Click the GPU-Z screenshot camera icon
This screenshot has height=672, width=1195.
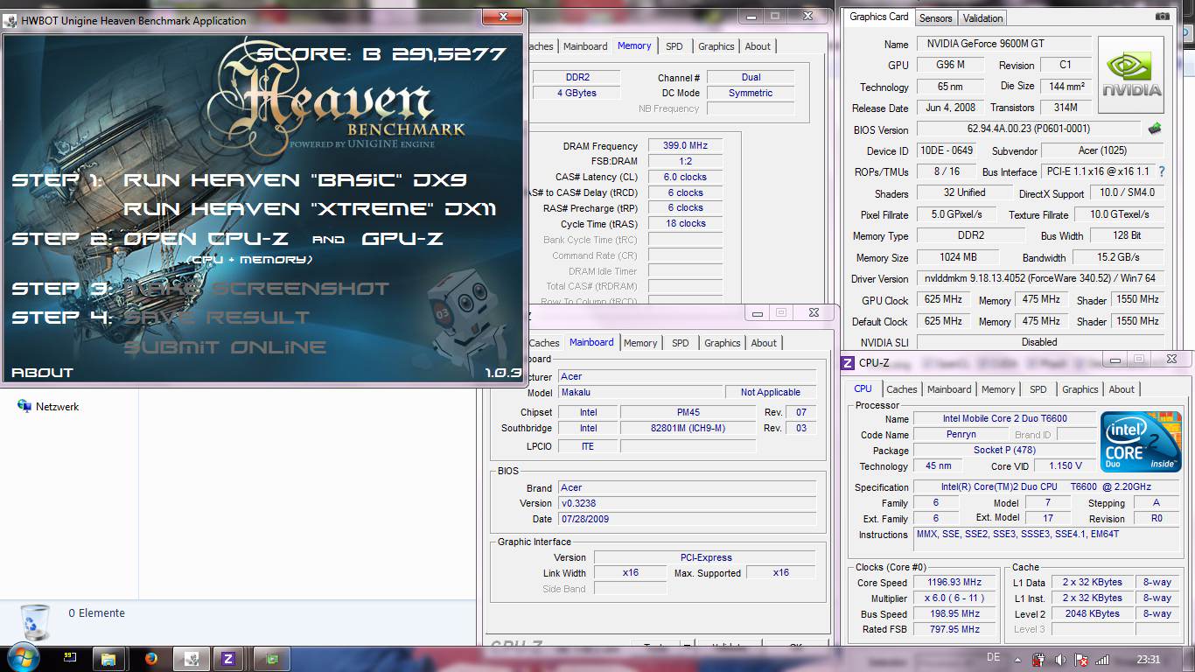[x=1162, y=17]
